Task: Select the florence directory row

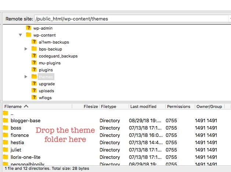Action: pyautogui.click(x=20, y=135)
